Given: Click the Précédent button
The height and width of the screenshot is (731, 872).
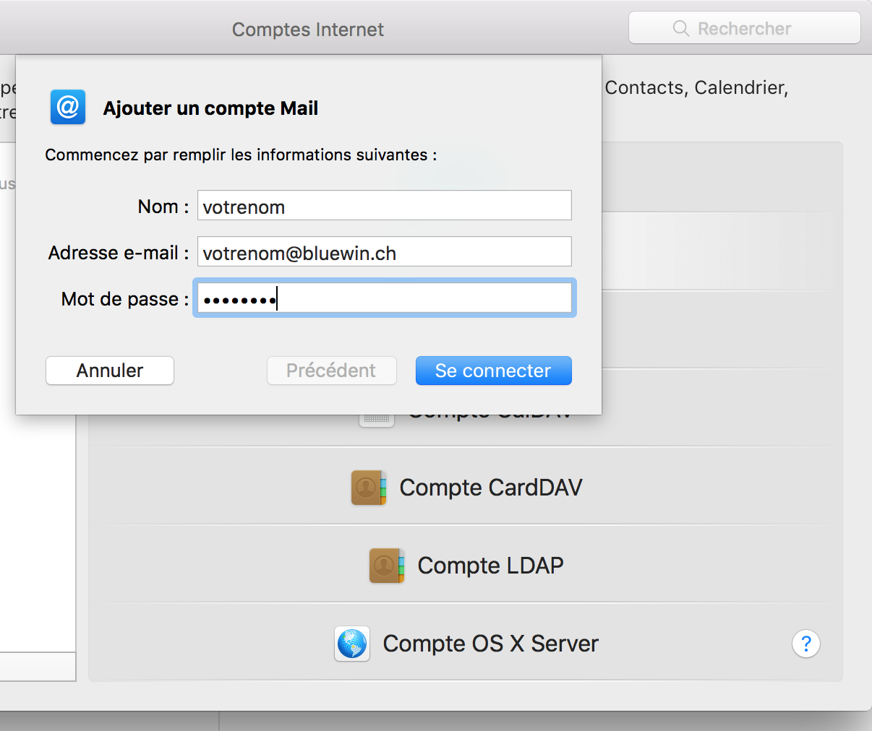Looking at the screenshot, I should tap(331, 371).
